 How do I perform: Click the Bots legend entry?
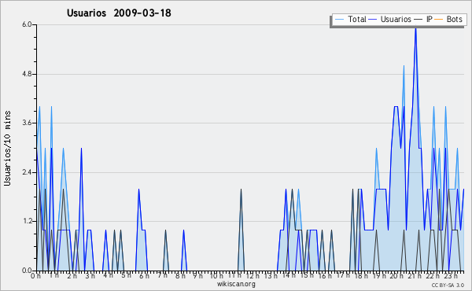[448, 19]
